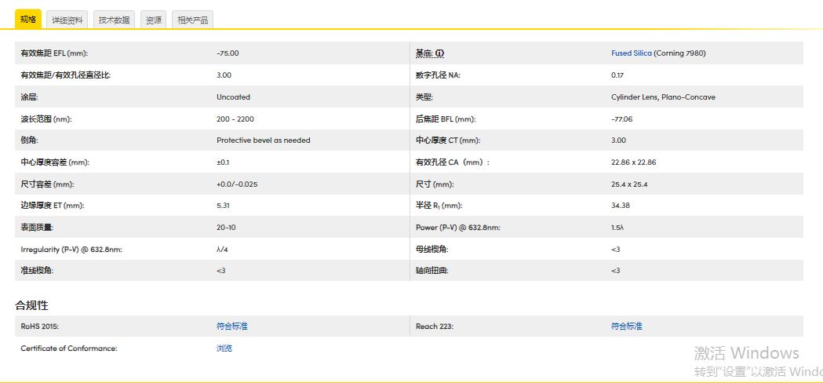This screenshot has width=823, height=383.
Task: Open the Fused Silica link
Action: (x=631, y=53)
